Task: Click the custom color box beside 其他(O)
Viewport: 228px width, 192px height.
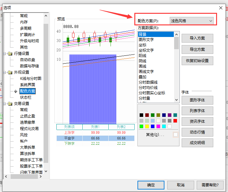Action: (x=175, y=135)
